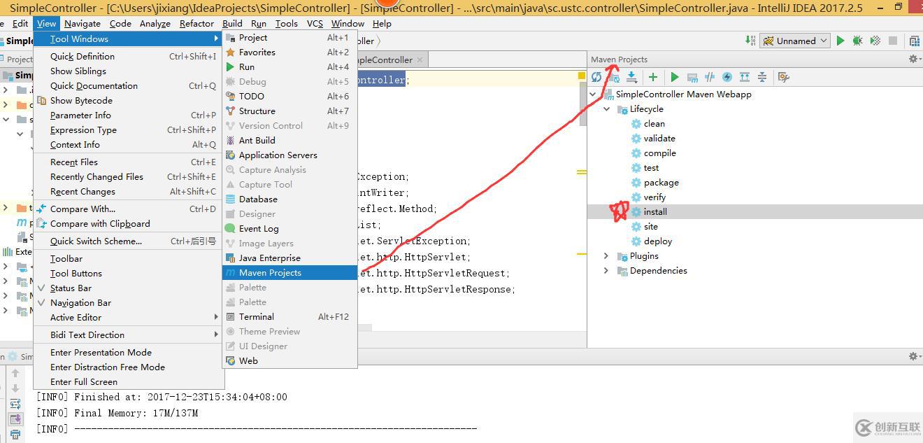Run Maven Build with green play icon

pyautogui.click(x=675, y=77)
